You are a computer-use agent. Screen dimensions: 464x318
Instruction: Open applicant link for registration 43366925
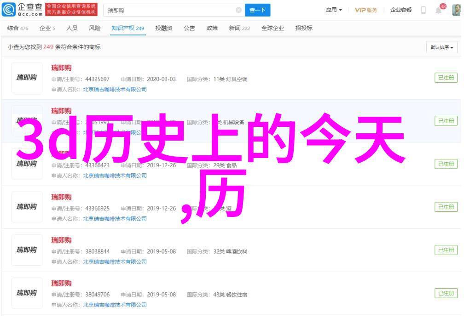coord(115,219)
